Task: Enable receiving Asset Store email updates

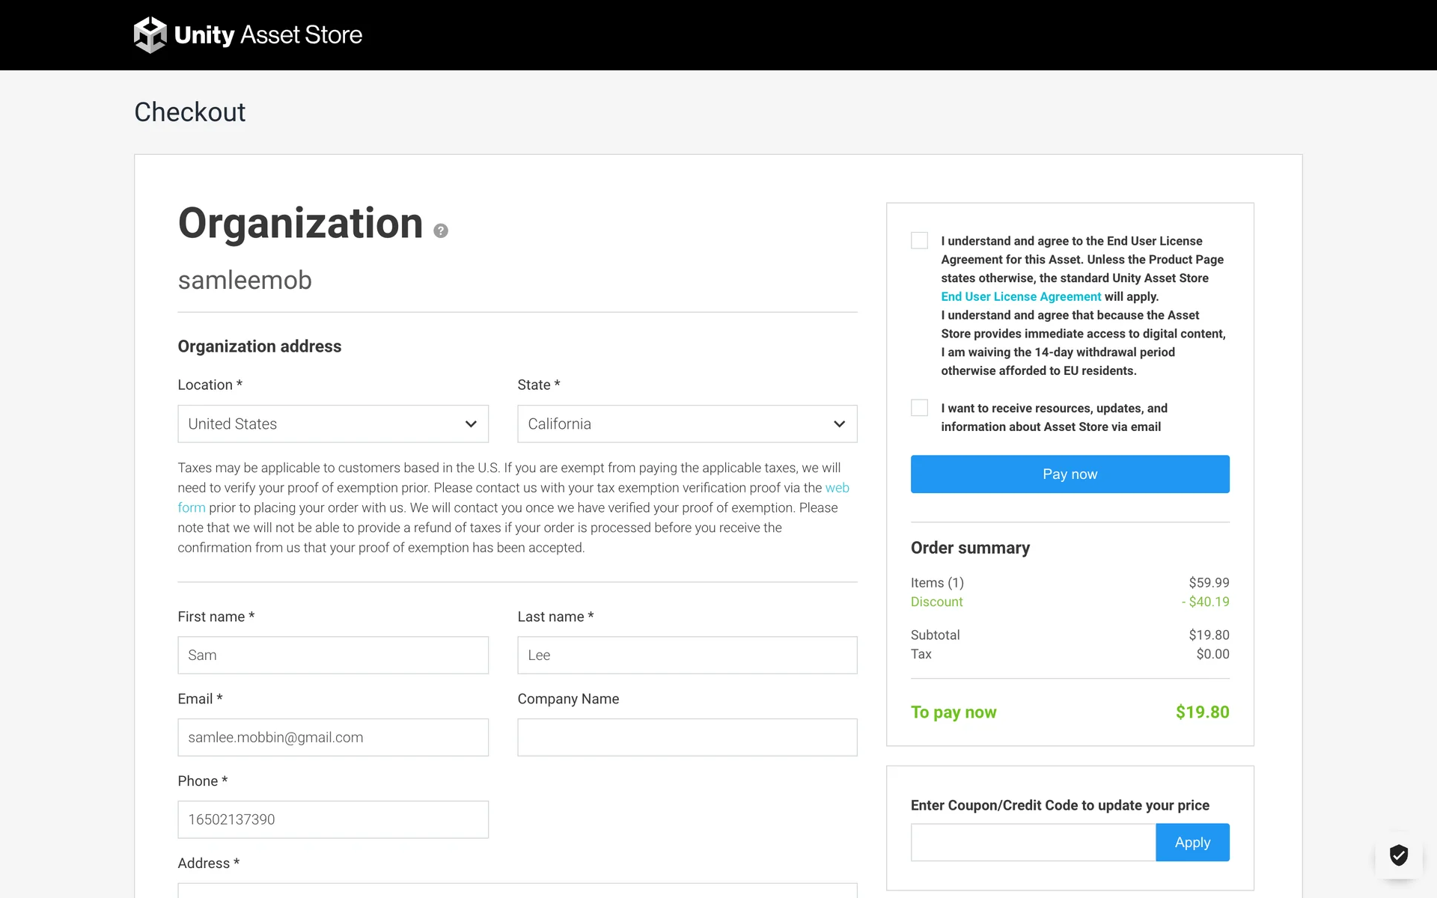Action: (919, 408)
